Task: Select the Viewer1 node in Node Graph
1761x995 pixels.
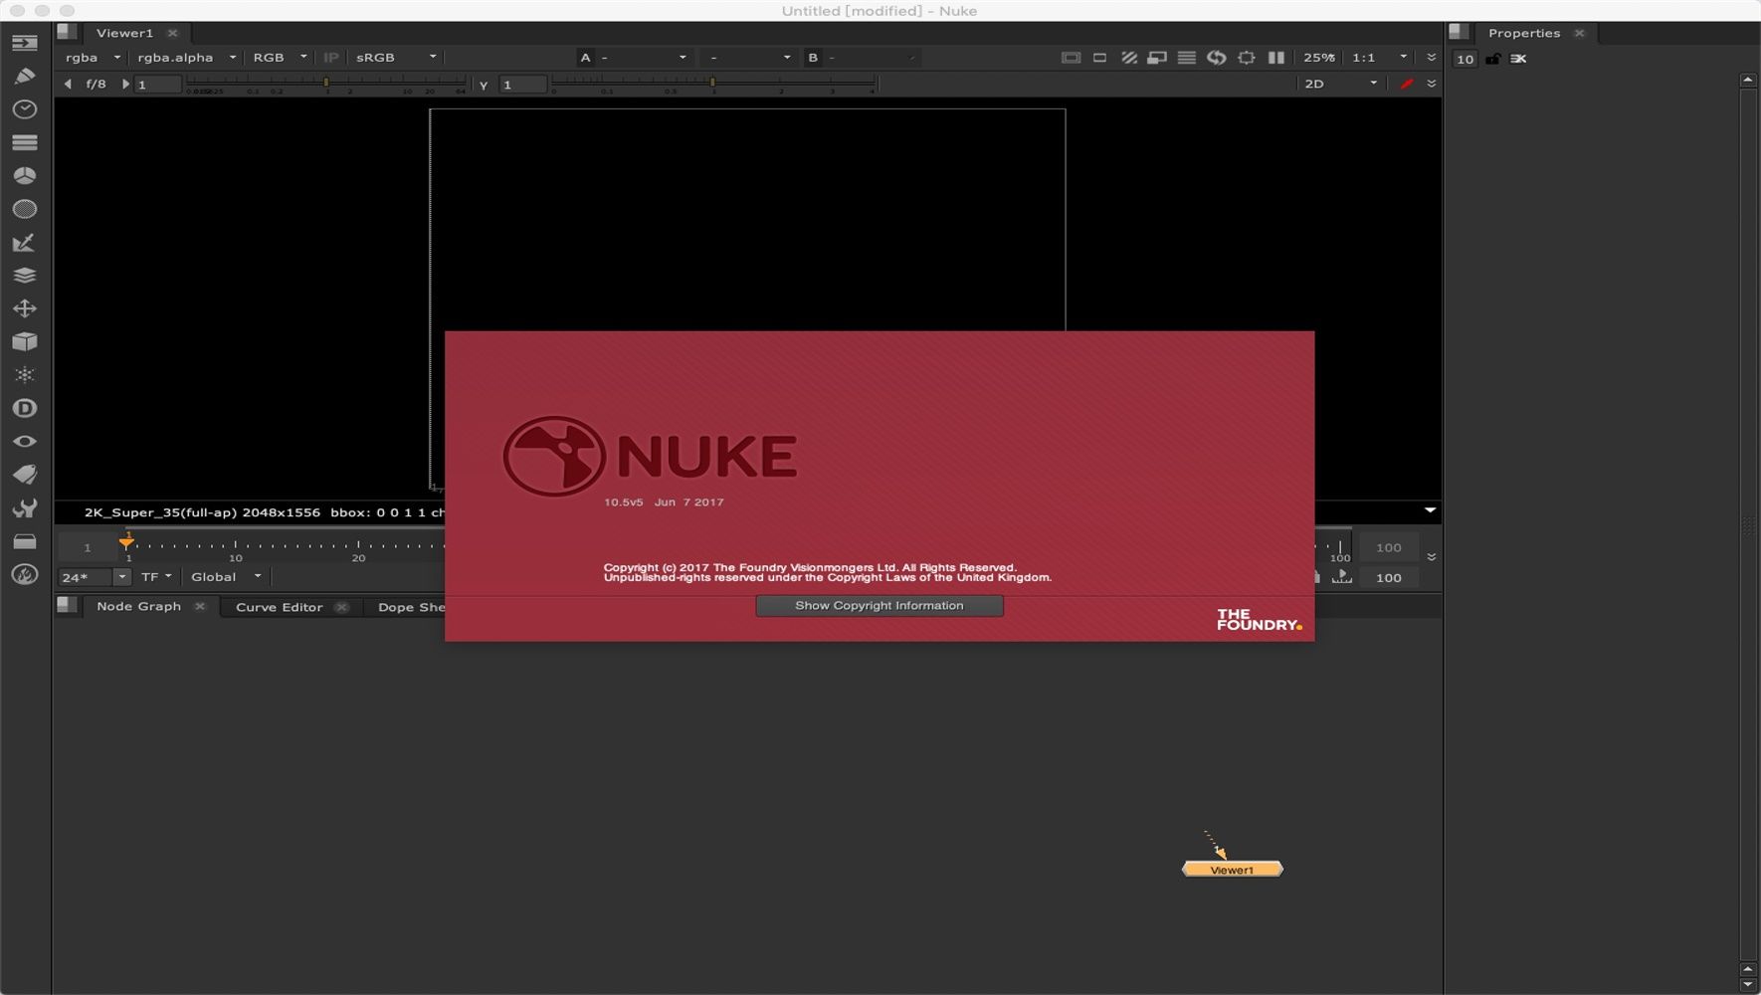Action: point(1232,870)
